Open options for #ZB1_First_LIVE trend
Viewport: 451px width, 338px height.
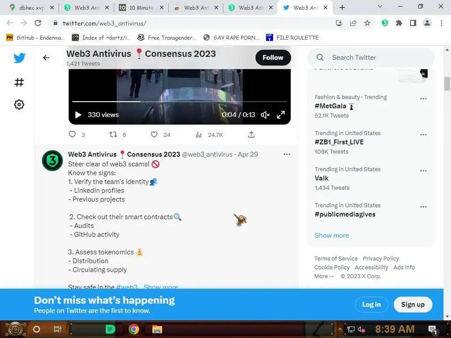(x=423, y=135)
